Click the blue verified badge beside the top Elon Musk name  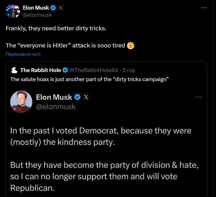point(53,8)
